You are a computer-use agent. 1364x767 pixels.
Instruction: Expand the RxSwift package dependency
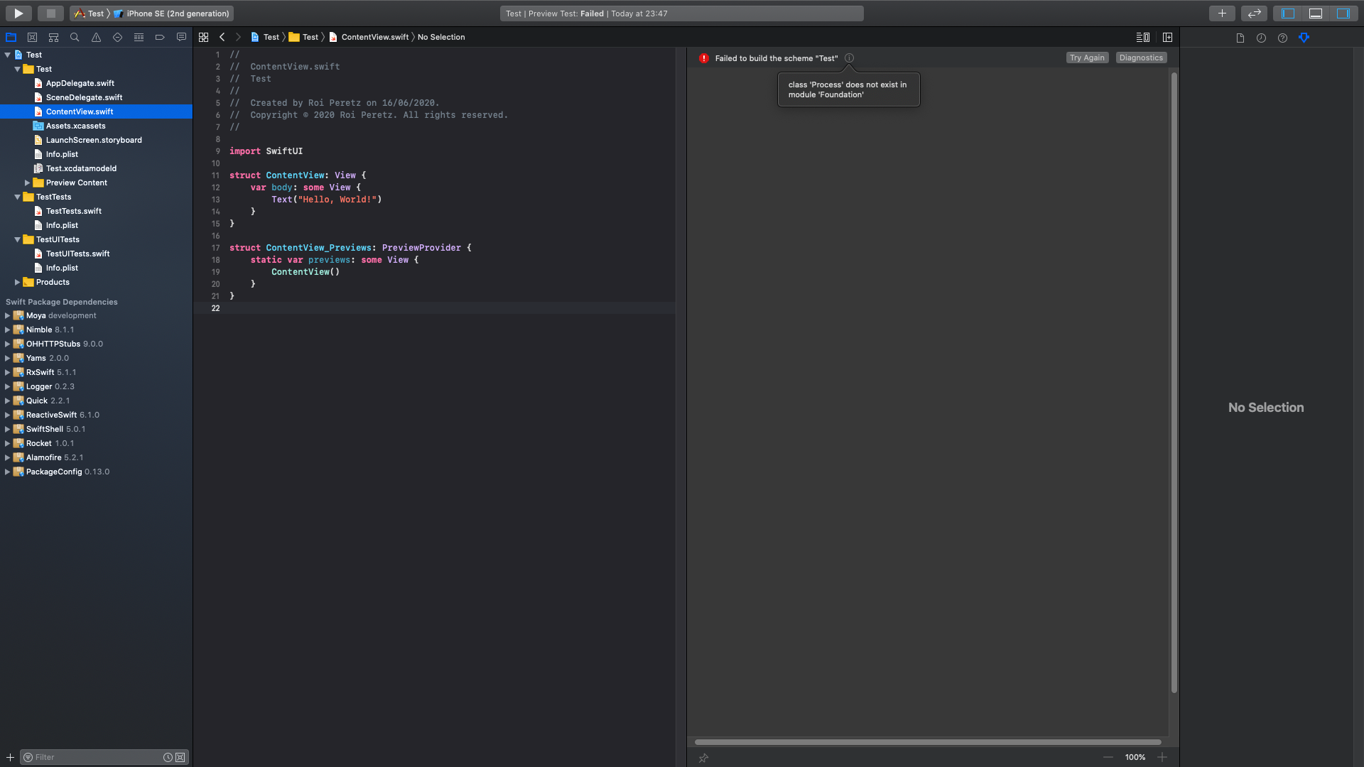coord(7,372)
